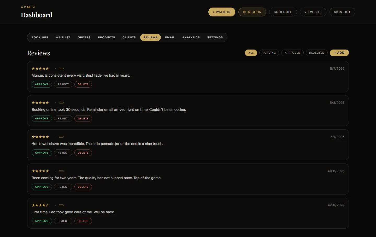Click the View Site button
The width and height of the screenshot is (376, 237).
coord(313,12)
